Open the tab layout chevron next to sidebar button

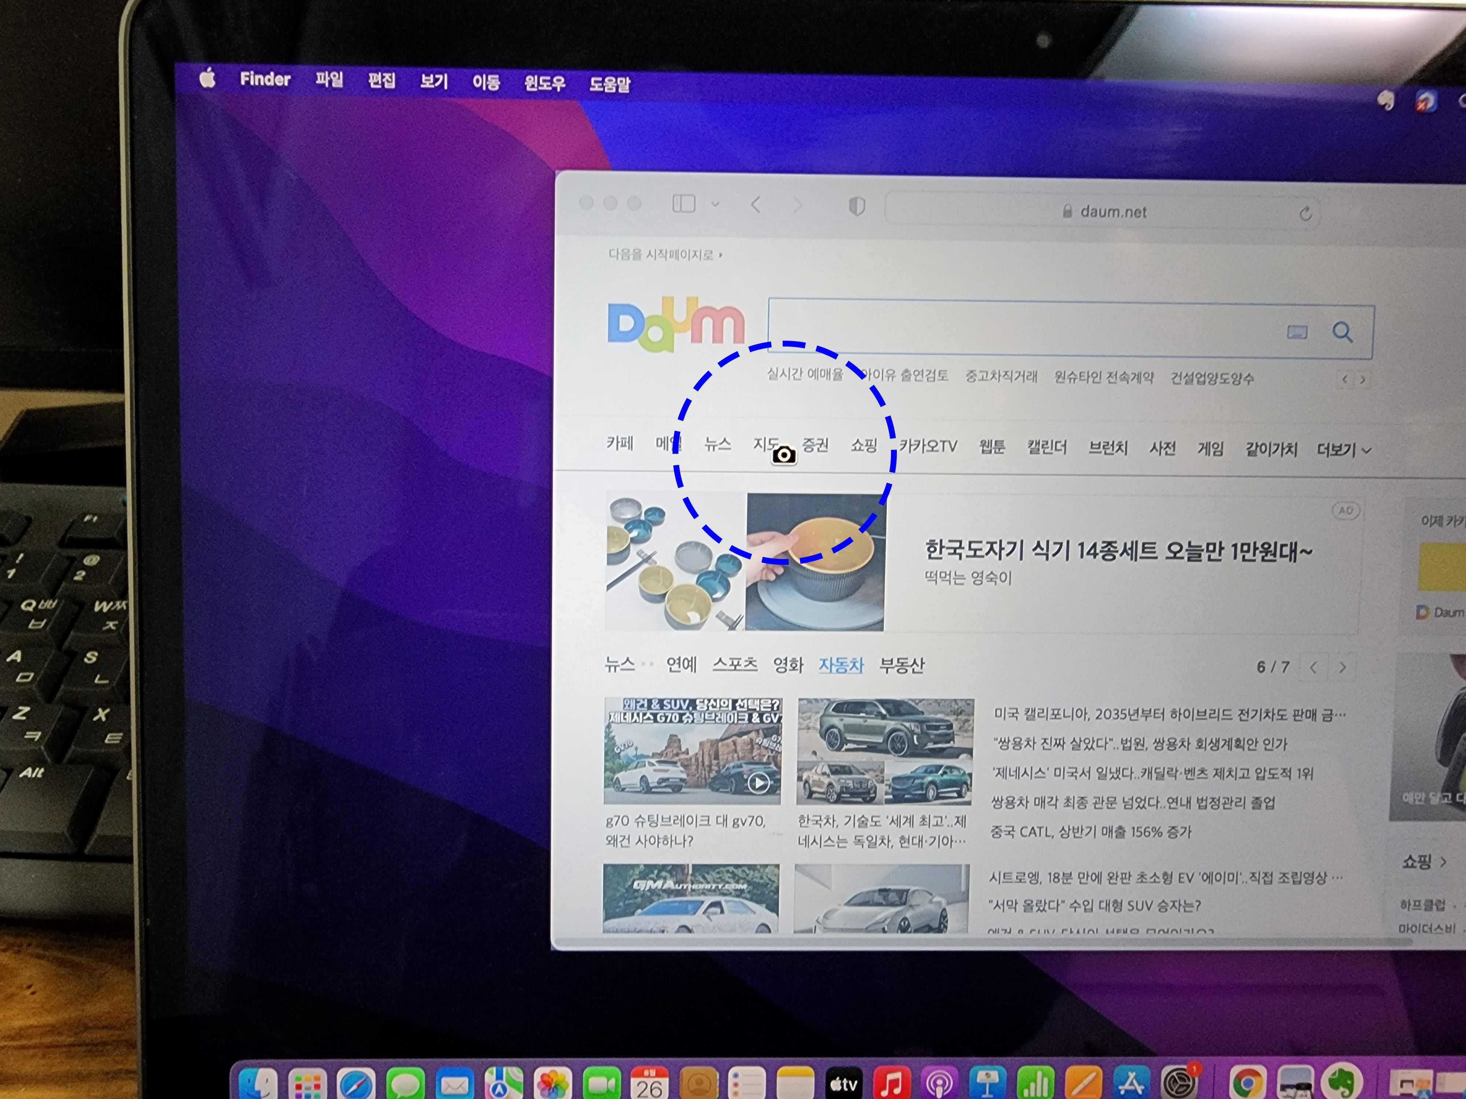coord(716,206)
